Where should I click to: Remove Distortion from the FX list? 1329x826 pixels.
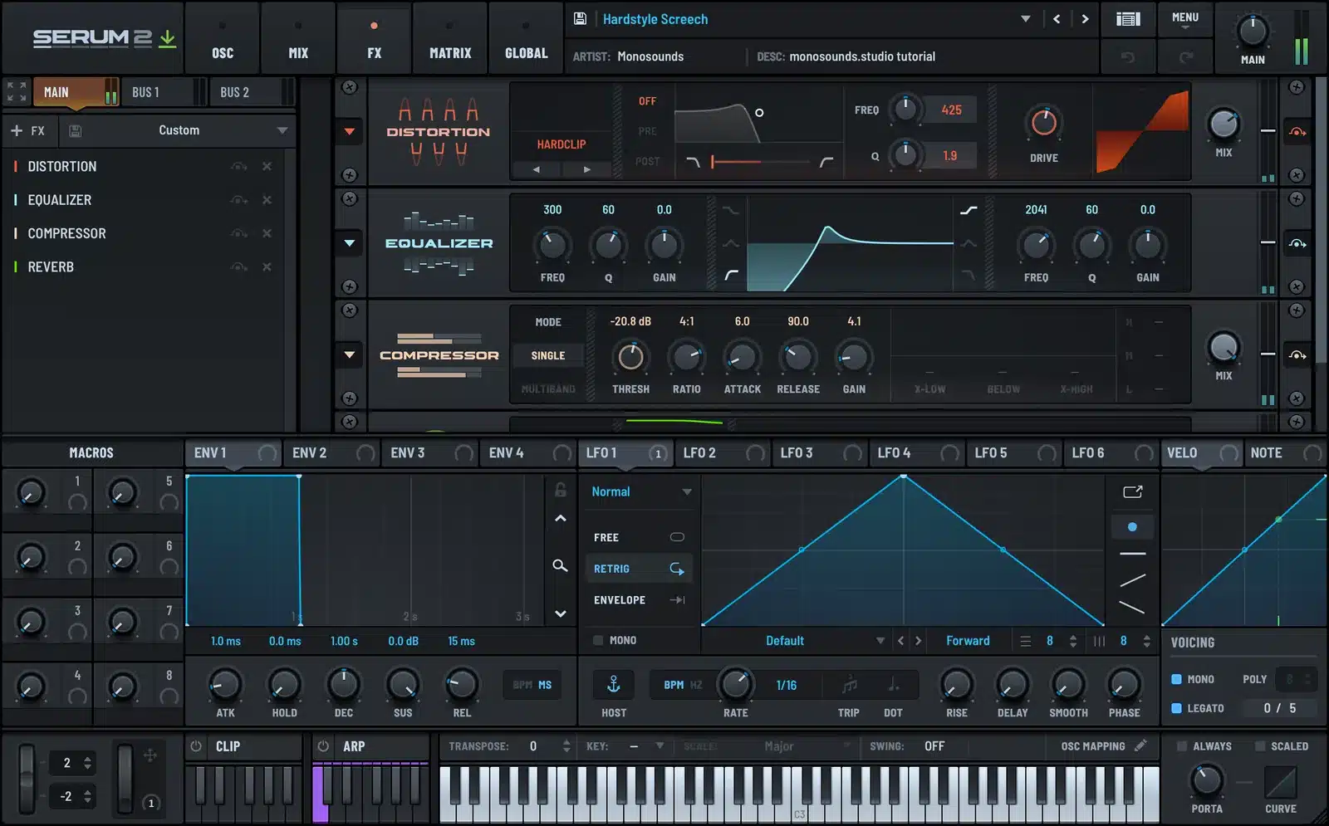267,166
